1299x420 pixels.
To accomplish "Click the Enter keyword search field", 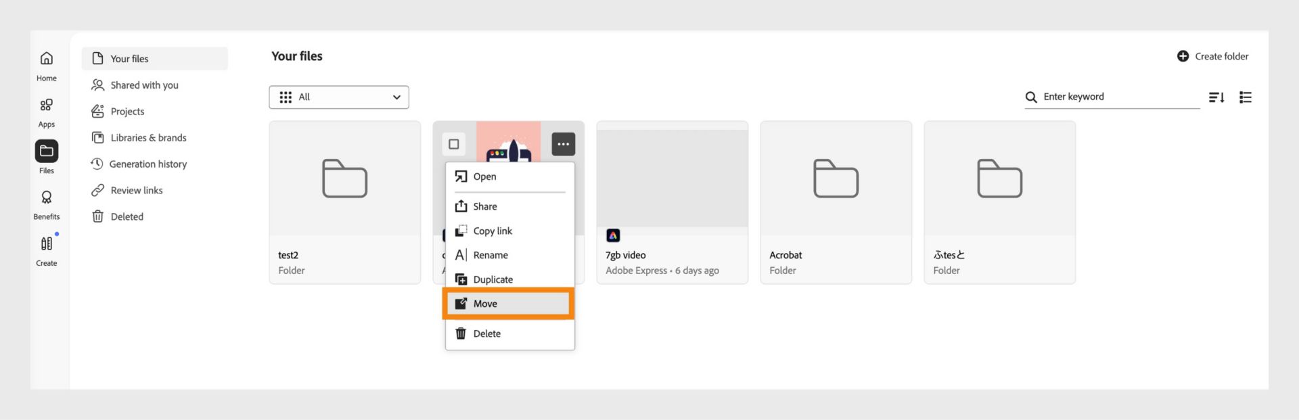I will tap(1112, 97).
